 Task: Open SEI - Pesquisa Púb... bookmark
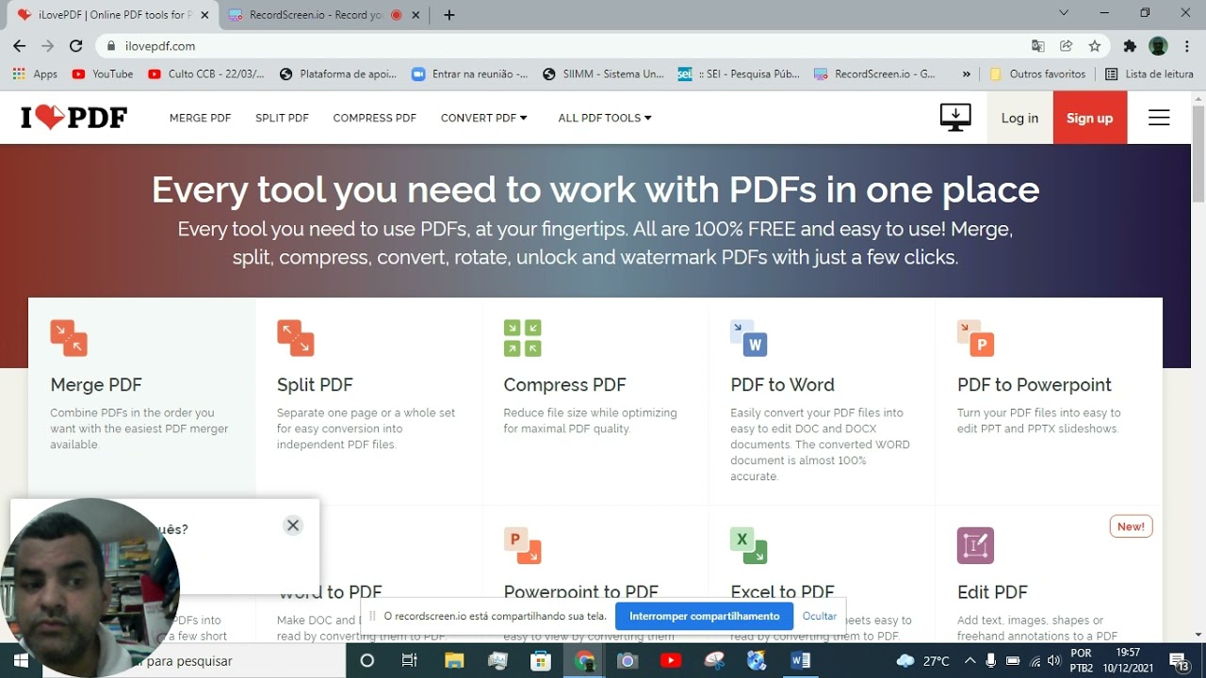(739, 73)
